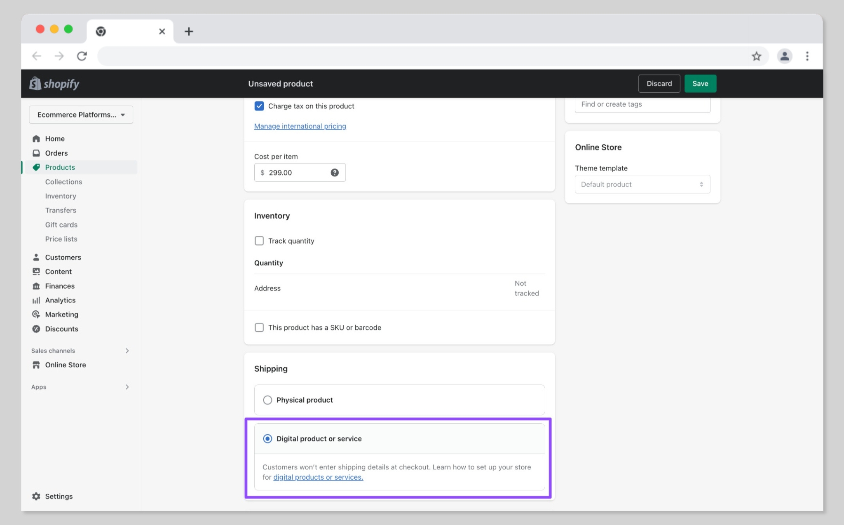Open the Settings menu item
The image size is (844, 525).
pyautogui.click(x=58, y=496)
